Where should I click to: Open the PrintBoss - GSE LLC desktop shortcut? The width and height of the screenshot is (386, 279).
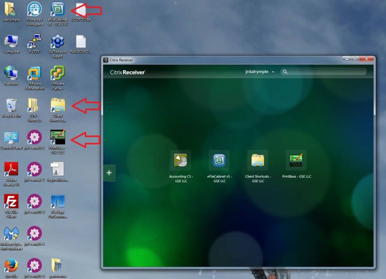tap(57, 137)
